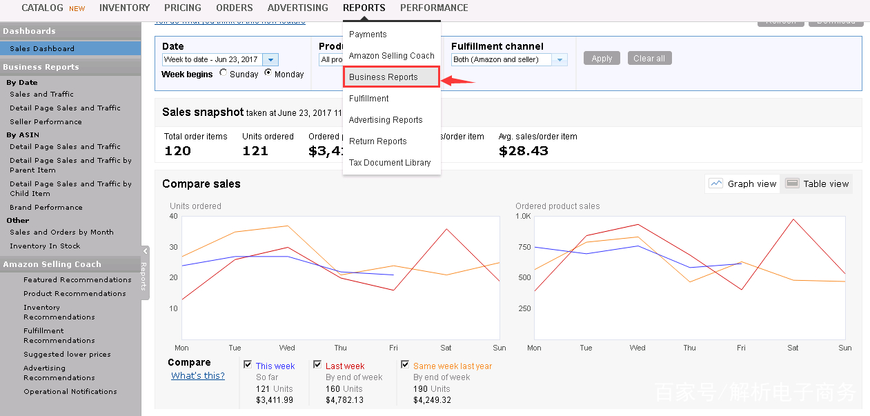Open the ORDERS menu
The image size is (870, 416).
pyautogui.click(x=235, y=8)
